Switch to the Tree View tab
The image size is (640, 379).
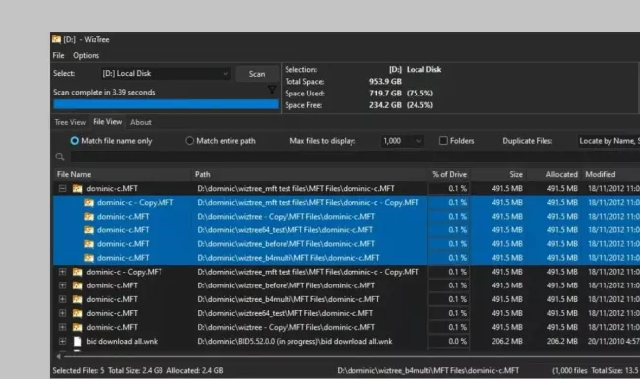(70, 122)
